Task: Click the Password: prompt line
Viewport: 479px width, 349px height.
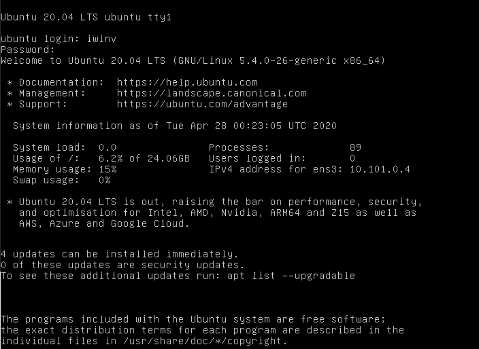Action: tap(28, 50)
